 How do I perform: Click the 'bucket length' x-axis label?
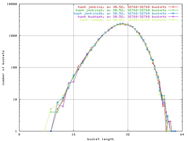click(x=100, y=139)
